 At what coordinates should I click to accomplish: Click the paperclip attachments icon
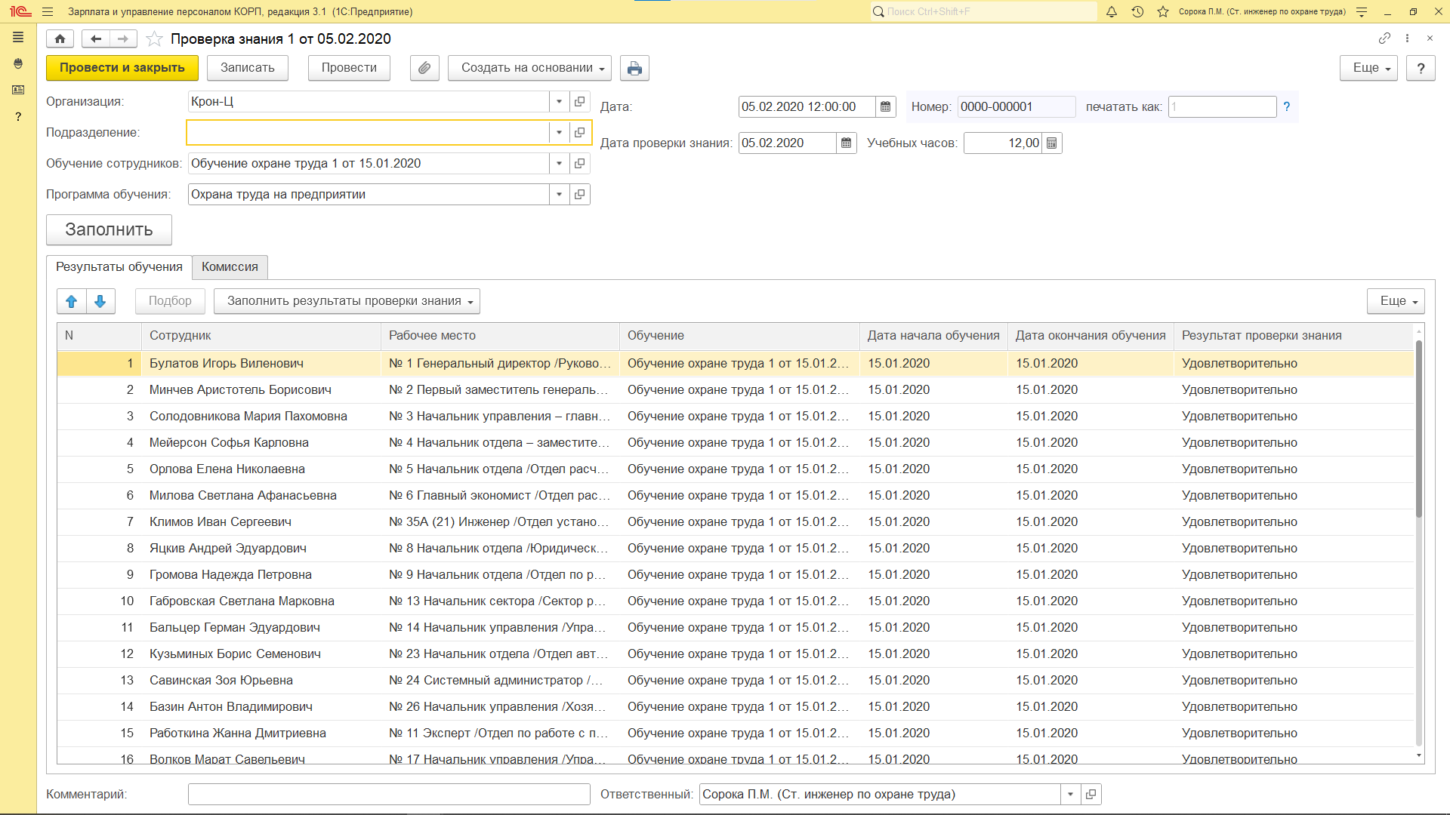(424, 68)
